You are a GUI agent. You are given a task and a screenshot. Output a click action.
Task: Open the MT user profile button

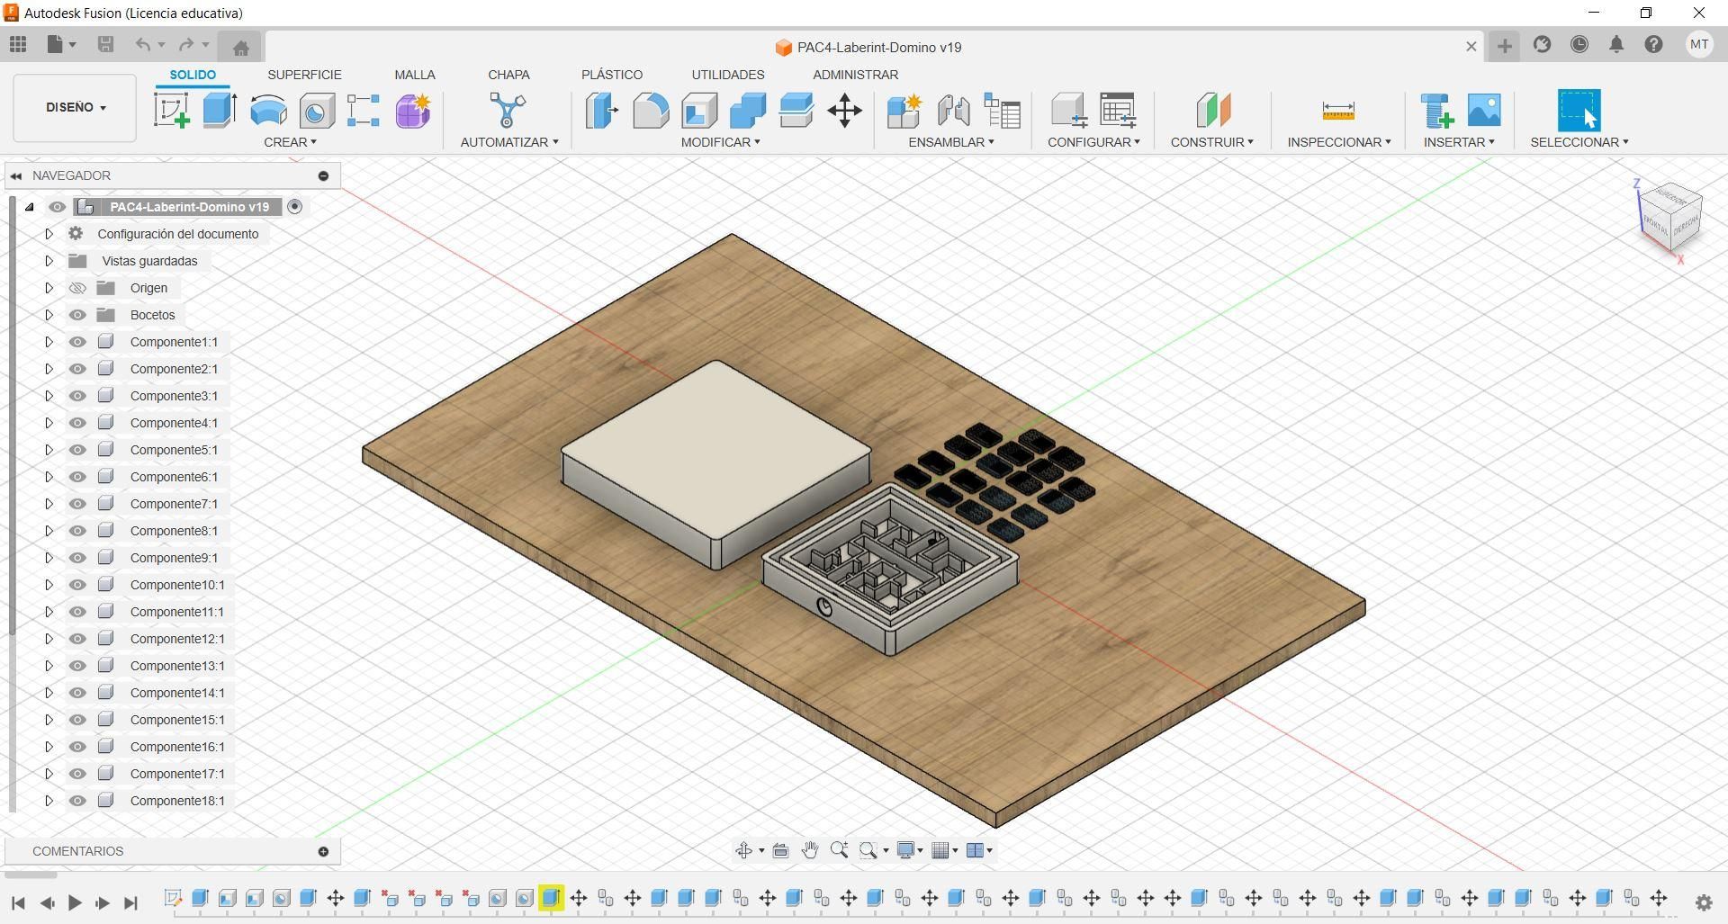1699,45
